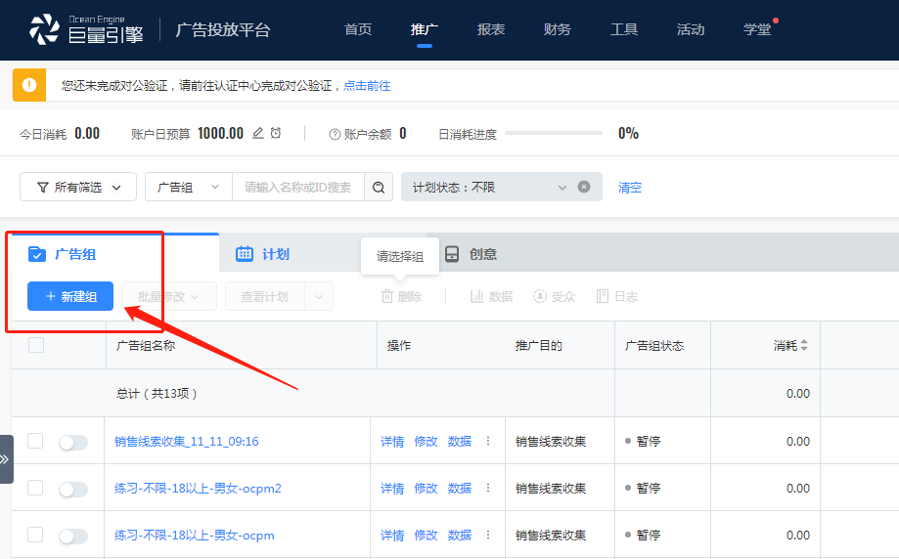The width and height of the screenshot is (899, 559).
Task: Toggle 销售线索收集_11_11_09:16 ad group switch
Action: (73, 442)
